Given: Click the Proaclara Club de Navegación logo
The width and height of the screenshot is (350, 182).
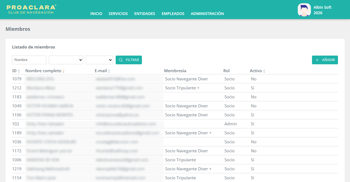Looking at the screenshot, I should point(31,9).
